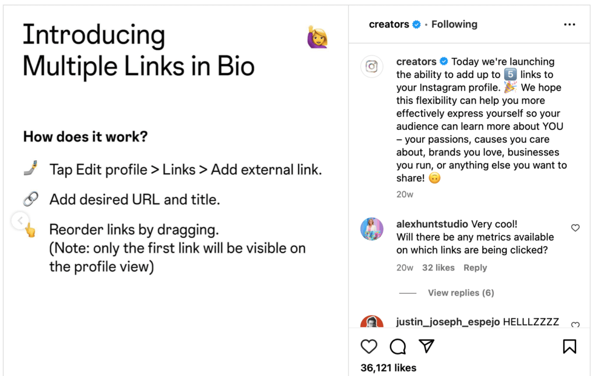Viewport: 597px width, 376px height.
Task: View who liked via 36,121 likes
Action: coord(388,368)
